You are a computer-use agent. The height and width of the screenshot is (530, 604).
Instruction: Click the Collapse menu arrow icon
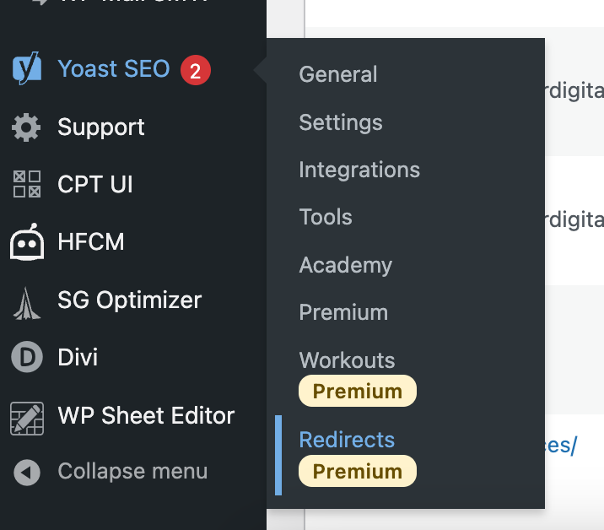pyautogui.click(x=27, y=473)
